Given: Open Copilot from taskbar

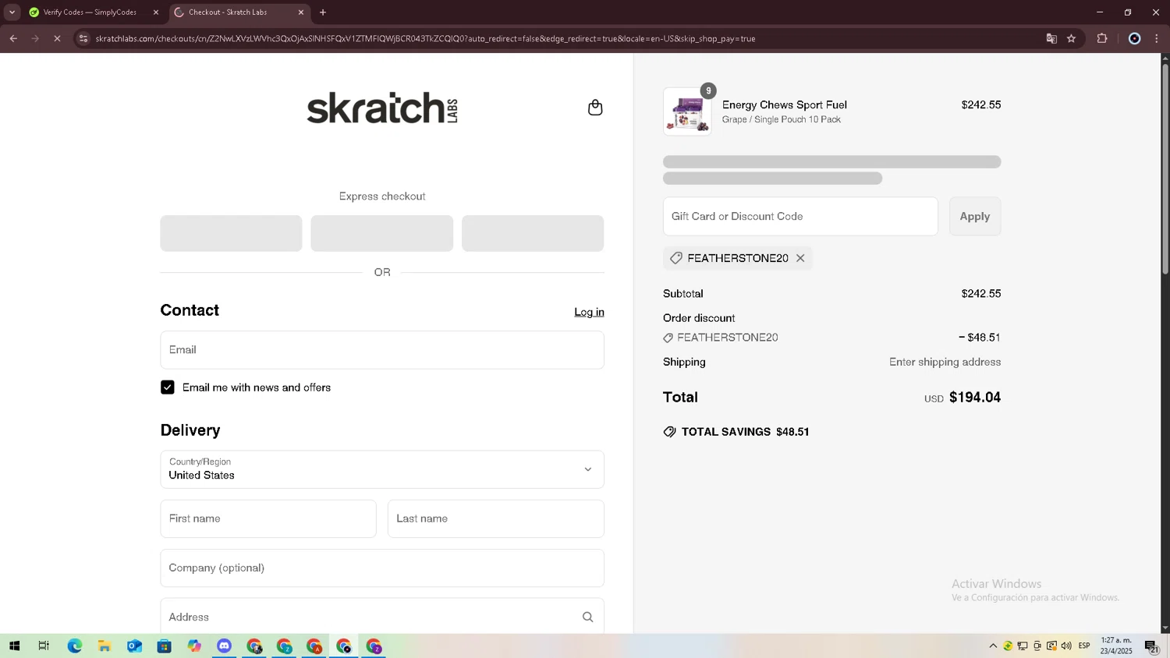Looking at the screenshot, I should [x=194, y=646].
